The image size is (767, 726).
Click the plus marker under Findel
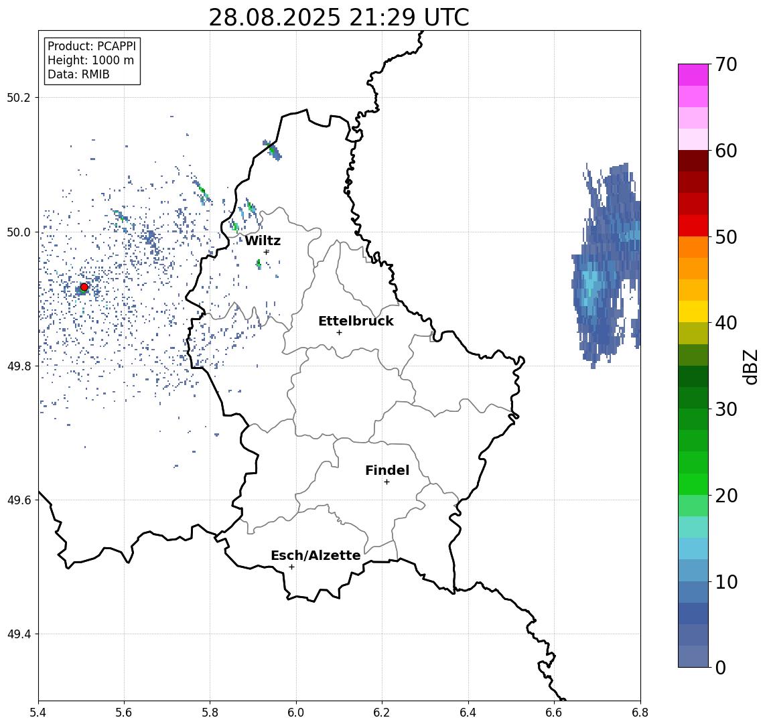(x=387, y=482)
